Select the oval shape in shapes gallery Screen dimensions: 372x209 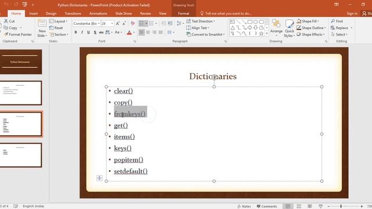[256, 22]
